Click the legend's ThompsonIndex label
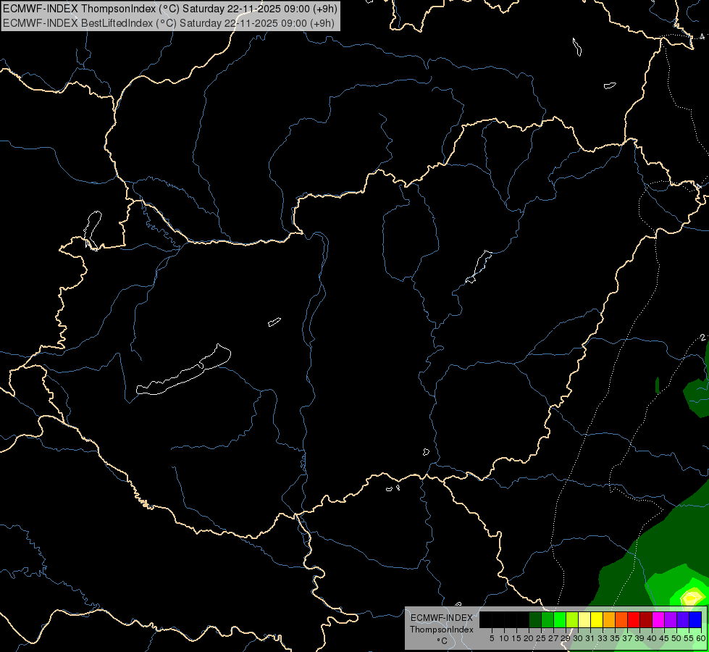709x652 pixels. coord(441,630)
